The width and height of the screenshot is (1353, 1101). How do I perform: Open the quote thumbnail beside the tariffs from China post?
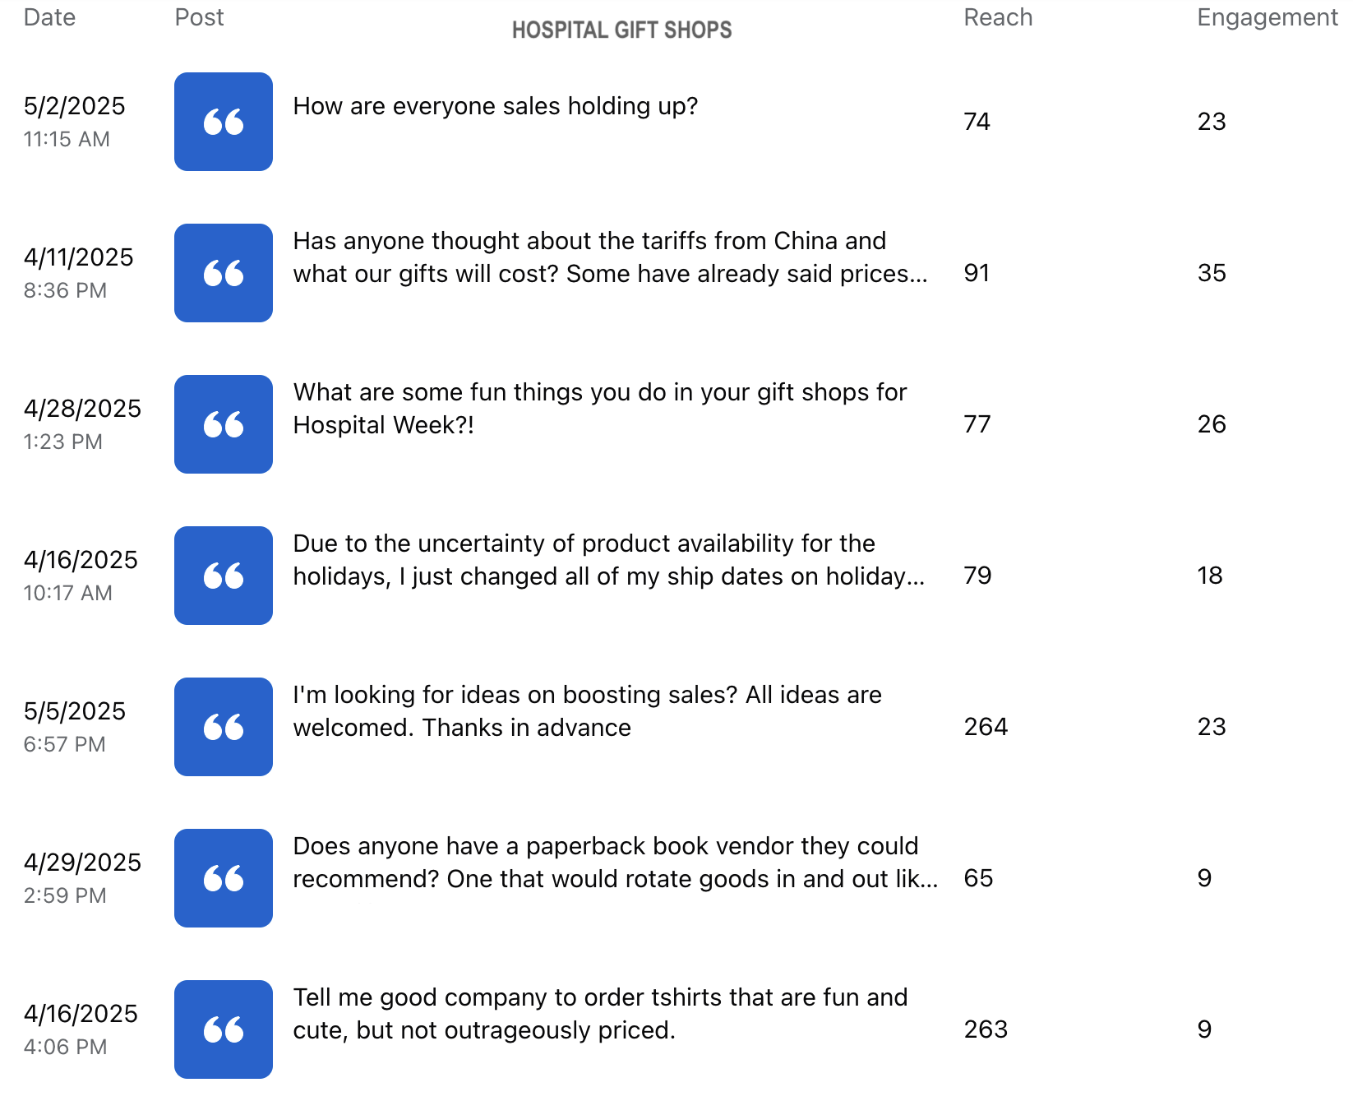point(223,273)
